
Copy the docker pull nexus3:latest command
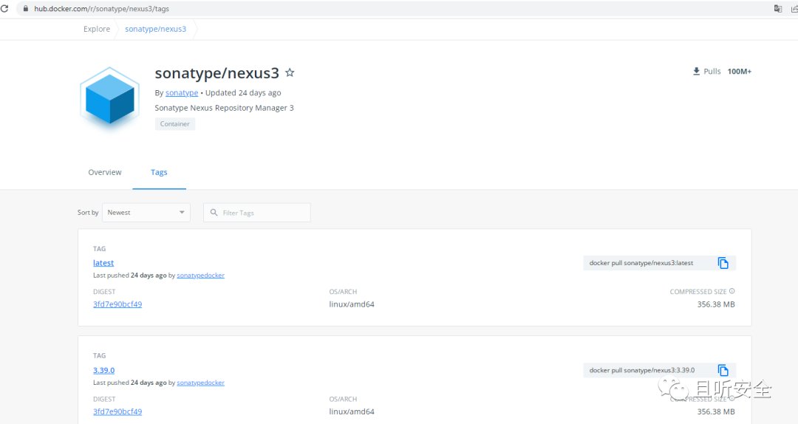[x=723, y=263]
